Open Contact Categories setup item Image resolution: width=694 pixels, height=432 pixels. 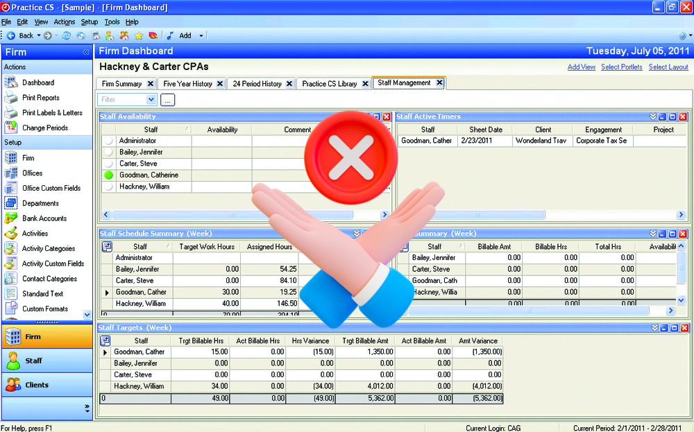pos(49,279)
